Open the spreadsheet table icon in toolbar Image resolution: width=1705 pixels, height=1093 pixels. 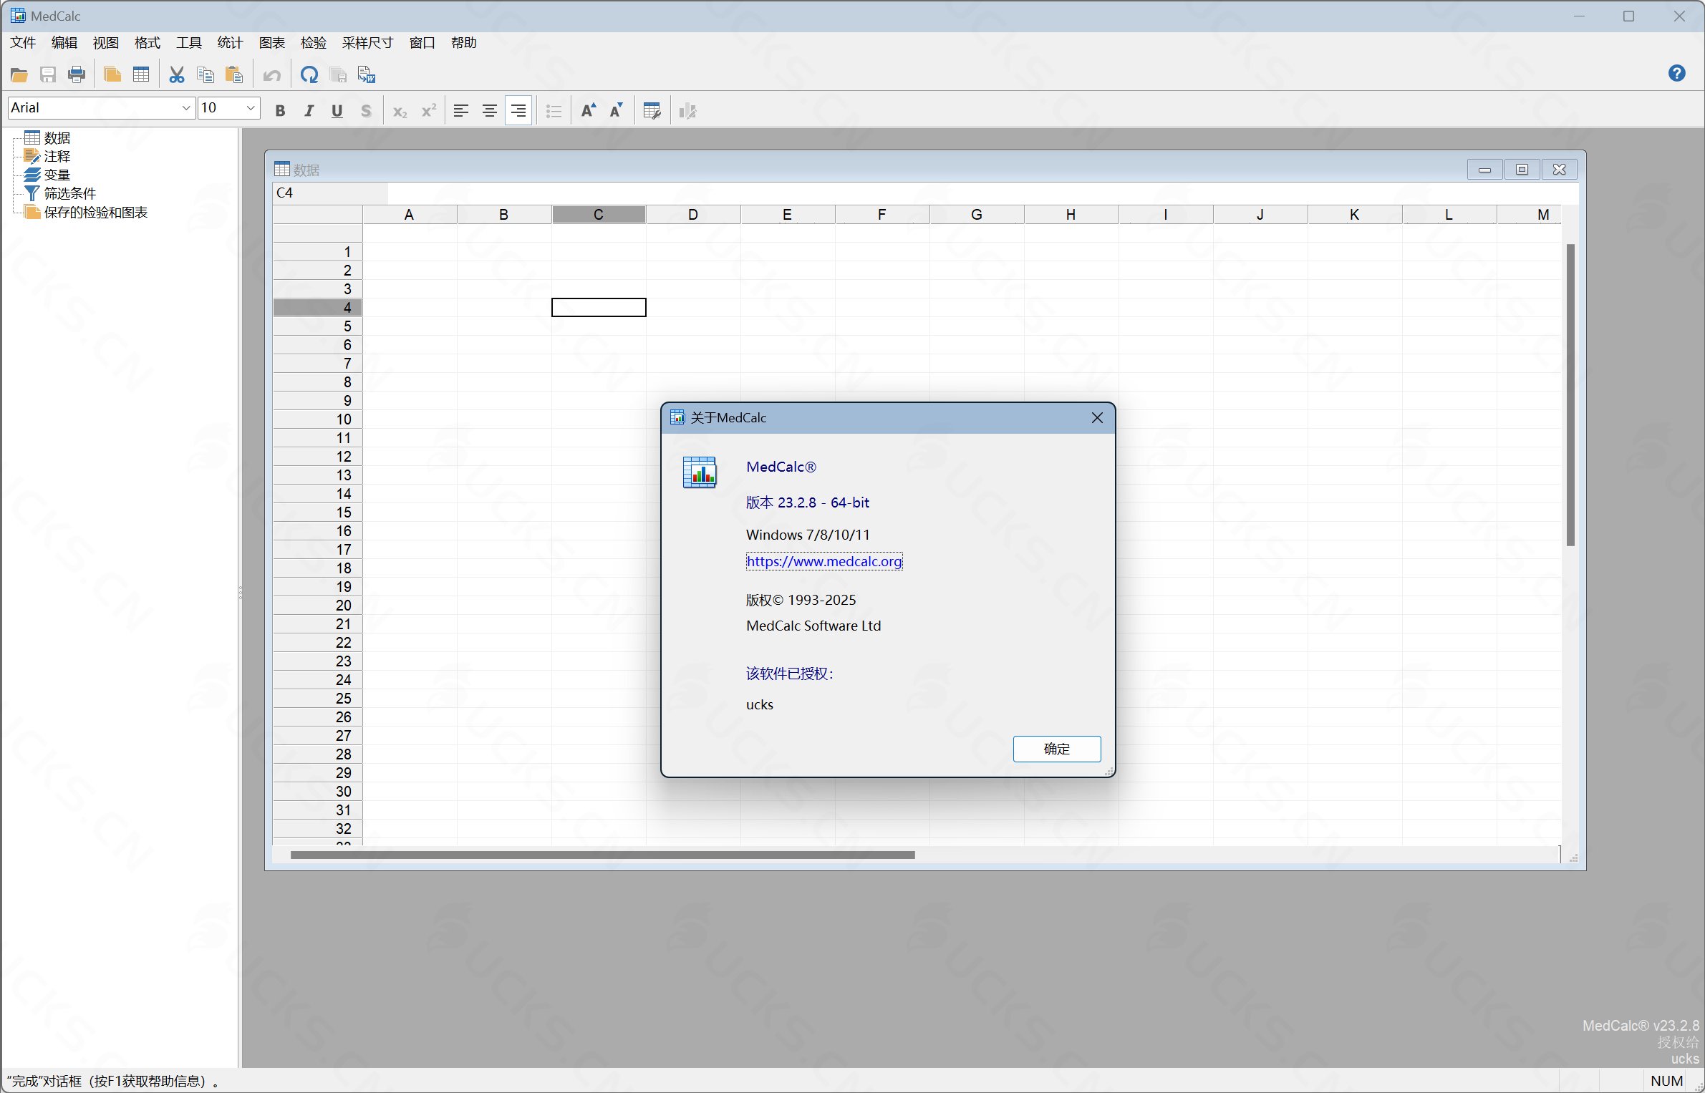coord(141,74)
